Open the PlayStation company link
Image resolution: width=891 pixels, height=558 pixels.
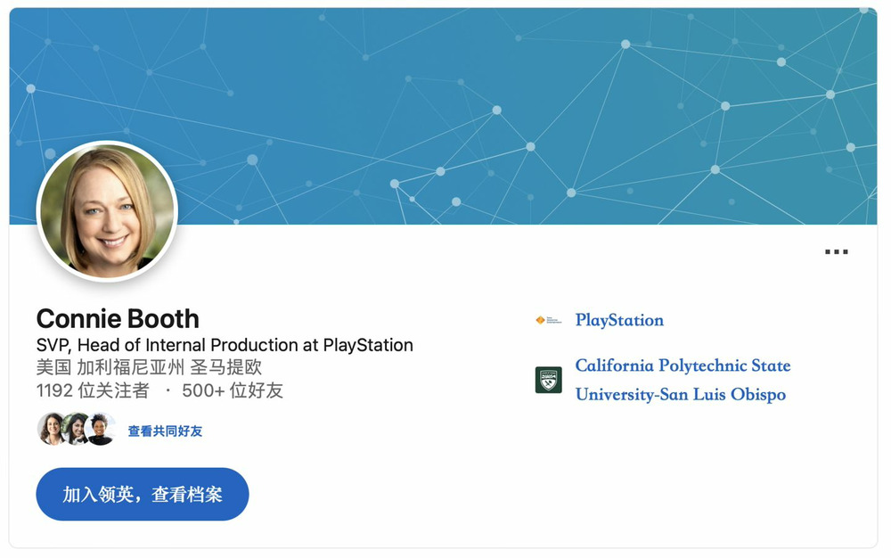click(619, 320)
